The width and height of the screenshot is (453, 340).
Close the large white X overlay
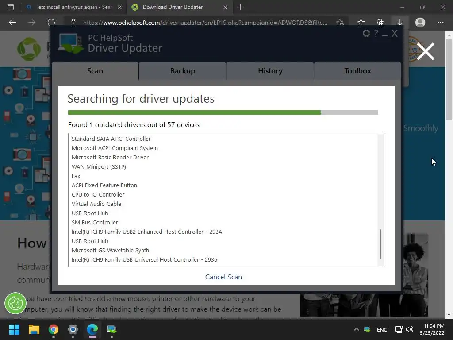click(x=426, y=51)
